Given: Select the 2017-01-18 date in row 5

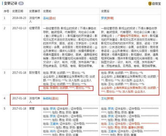Looking at the screenshot, I should 19,108.
